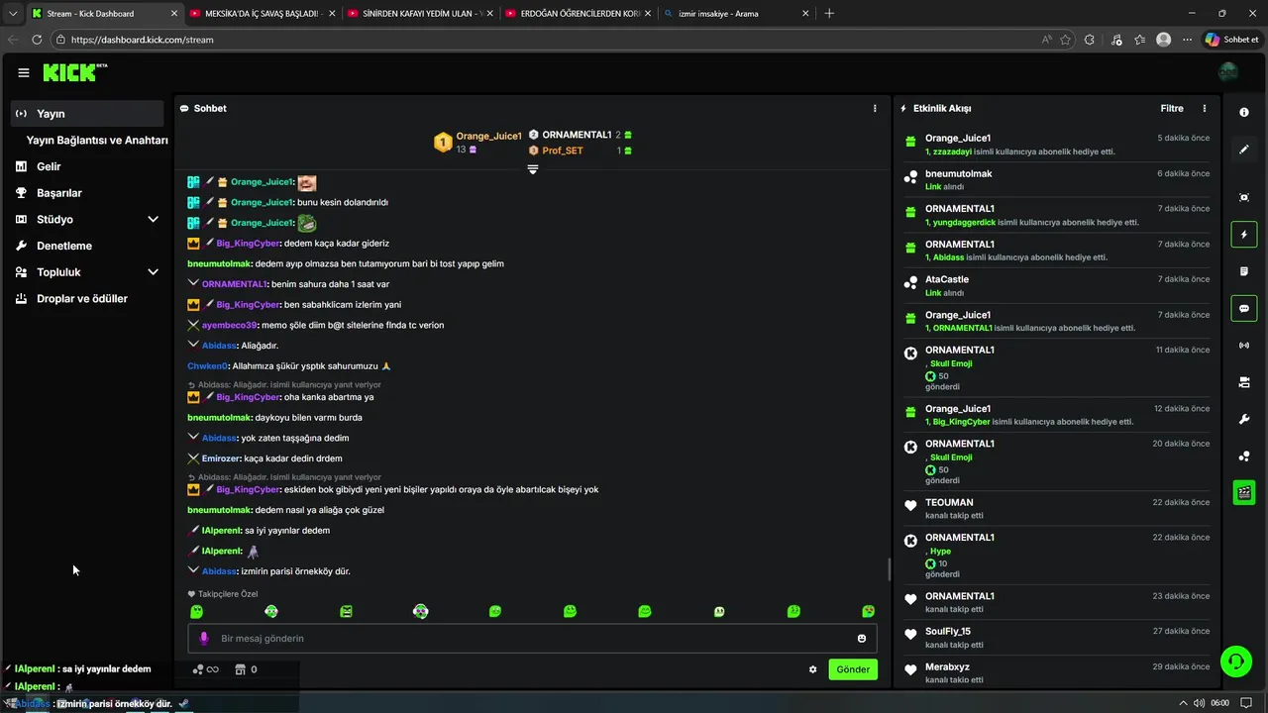Add page to favorites with star icon
Screen dimensions: 1268x713
coord(1066,40)
